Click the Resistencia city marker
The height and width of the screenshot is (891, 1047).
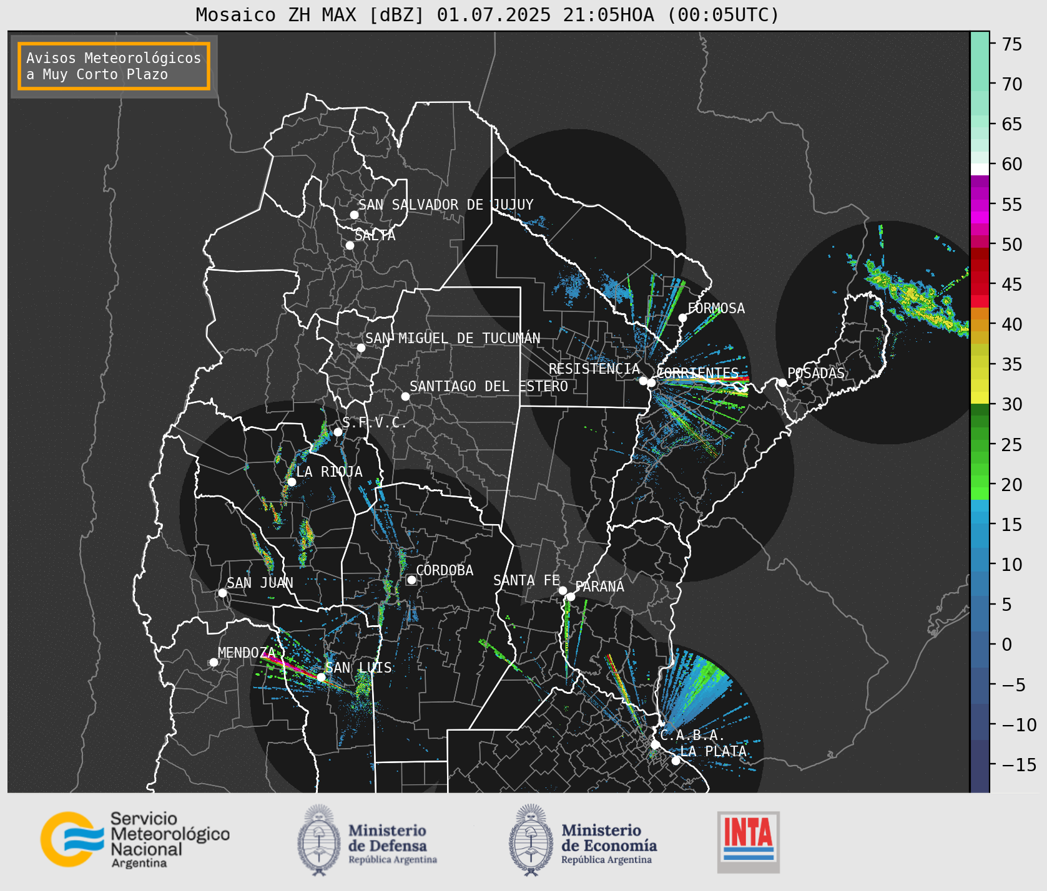click(643, 380)
